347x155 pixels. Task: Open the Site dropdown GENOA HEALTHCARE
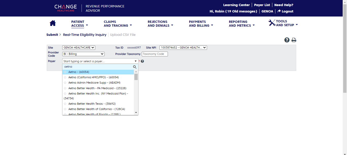78,48
